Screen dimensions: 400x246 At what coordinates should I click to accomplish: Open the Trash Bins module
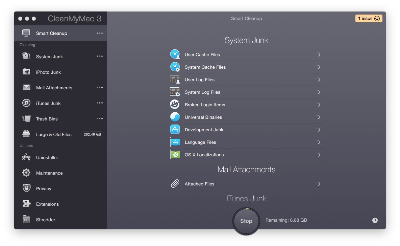point(61,119)
